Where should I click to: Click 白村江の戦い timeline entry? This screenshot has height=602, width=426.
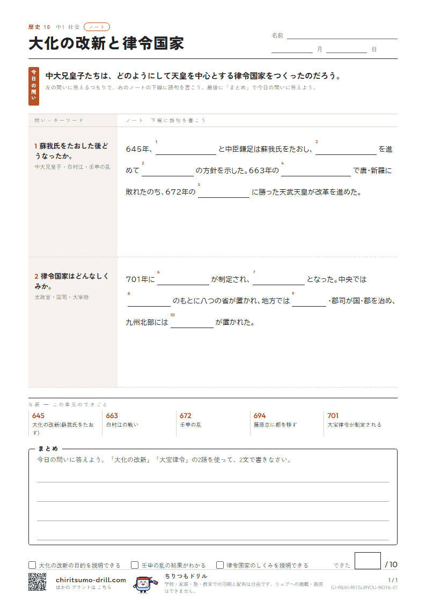(122, 425)
